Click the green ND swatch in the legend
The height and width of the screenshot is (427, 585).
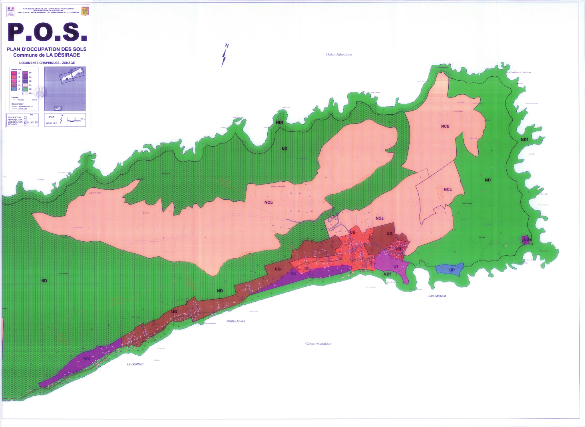point(25,89)
